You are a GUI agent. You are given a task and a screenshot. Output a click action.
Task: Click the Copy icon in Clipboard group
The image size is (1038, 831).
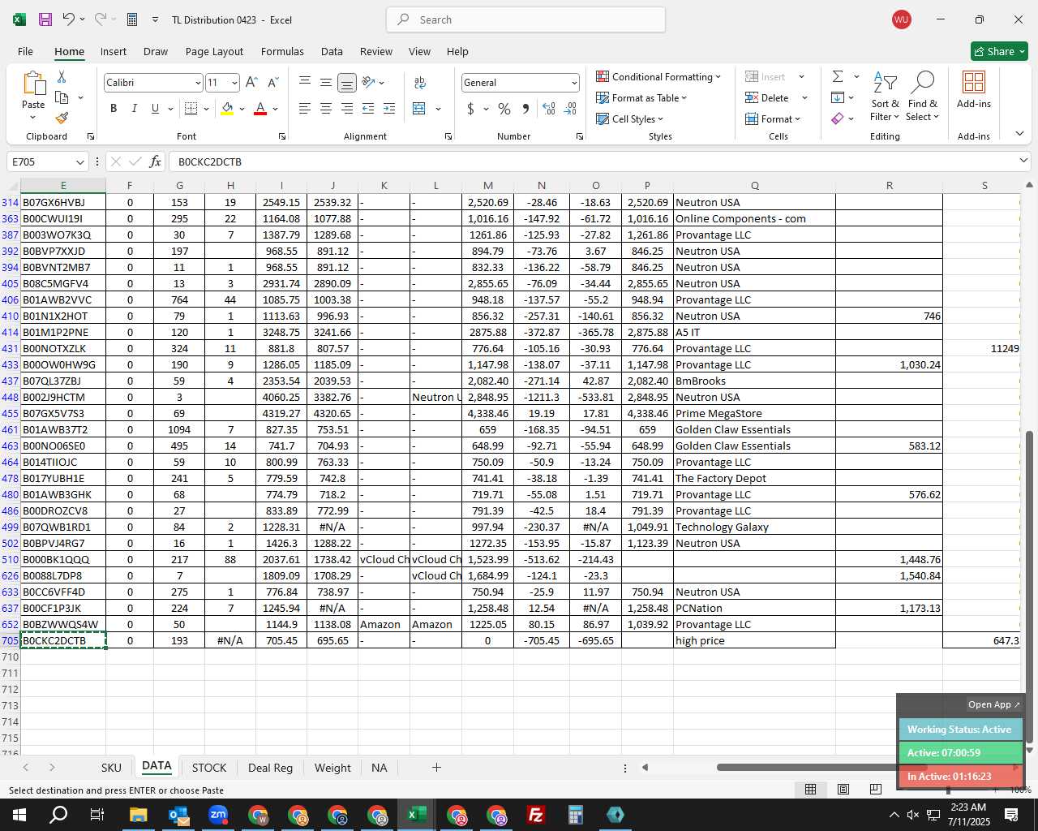click(x=62, y=97)
